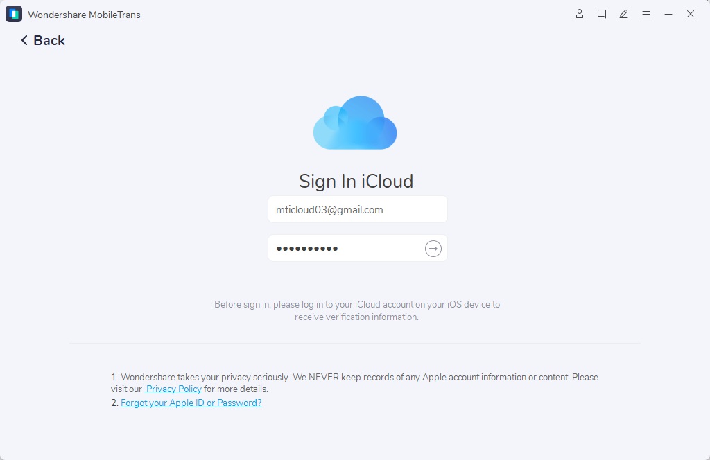Screen dimensions: 710x460
Task: Focus the password input field
Action: click(357, 248)
